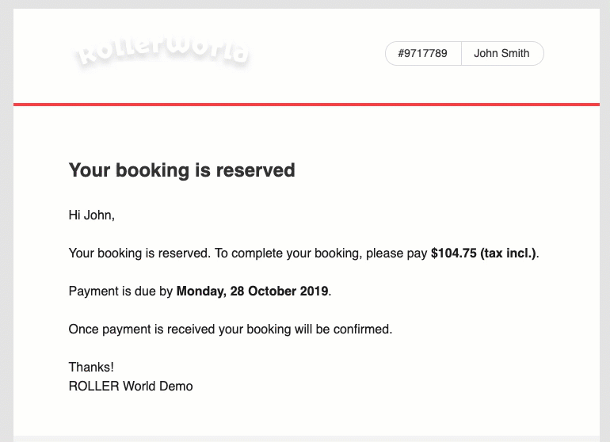This screenshot has height=442, width=610.
Task: Click the 'ROLLER World Demo' signature
Action: [131, 386]
